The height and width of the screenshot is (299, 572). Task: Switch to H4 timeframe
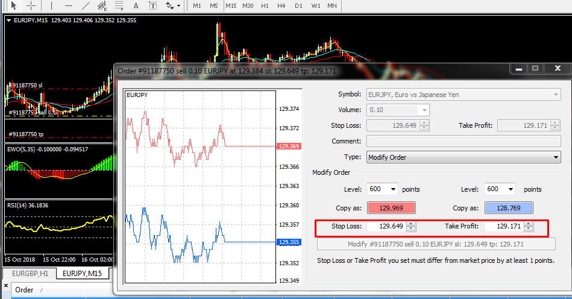[281, 6]
